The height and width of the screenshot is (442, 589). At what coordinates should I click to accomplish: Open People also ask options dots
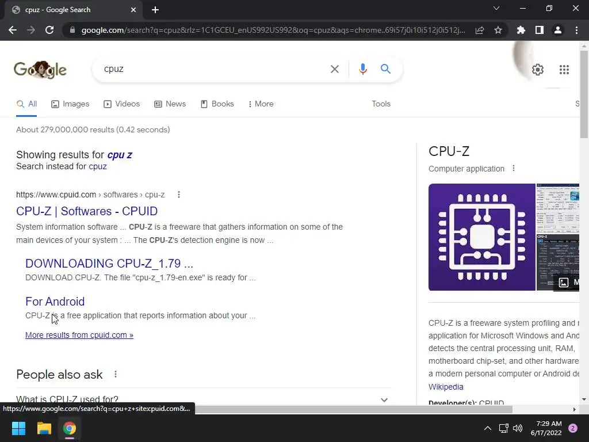[x=116, y=374]
